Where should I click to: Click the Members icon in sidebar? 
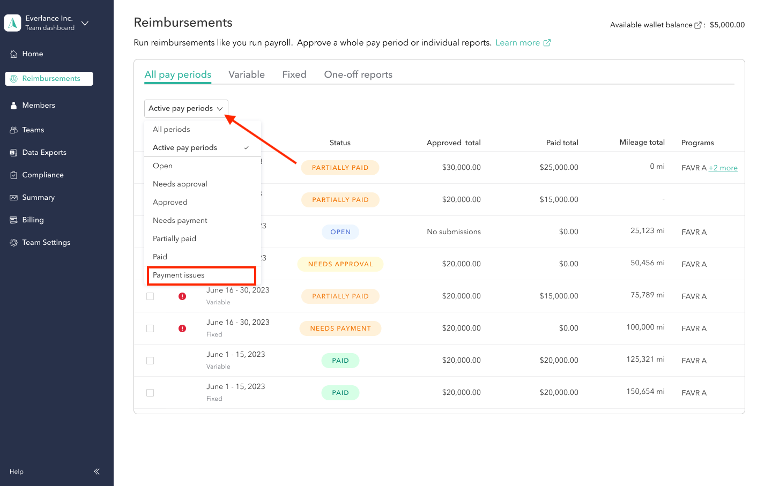point(13,105)
